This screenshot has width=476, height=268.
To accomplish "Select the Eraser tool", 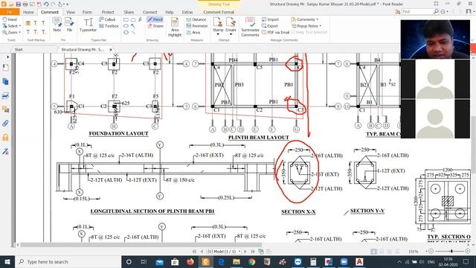I will click(x=155, y=26).
